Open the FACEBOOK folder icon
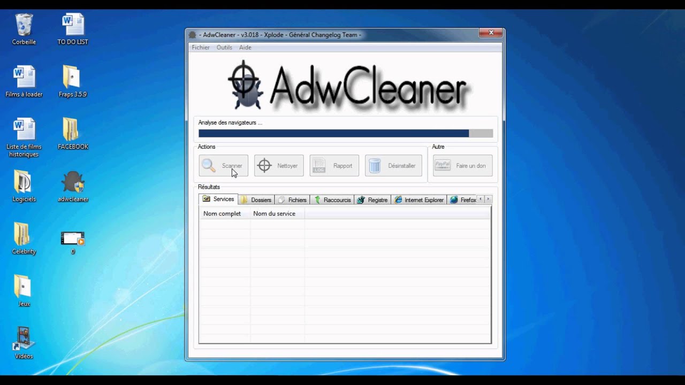This screenshot has width=685, height=385. click(x=73, y=134)
